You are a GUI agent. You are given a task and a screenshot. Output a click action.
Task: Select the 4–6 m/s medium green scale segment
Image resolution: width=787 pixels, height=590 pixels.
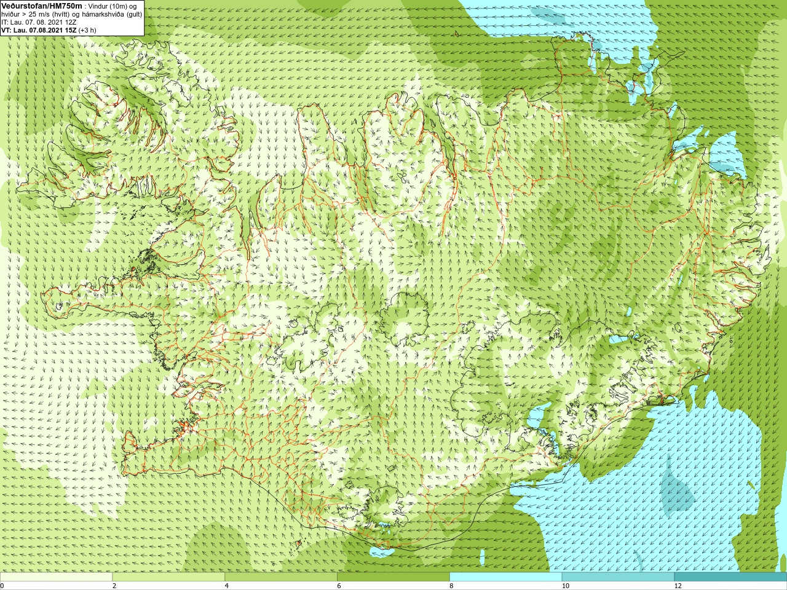pyautogui.click(x=281, y=577)
